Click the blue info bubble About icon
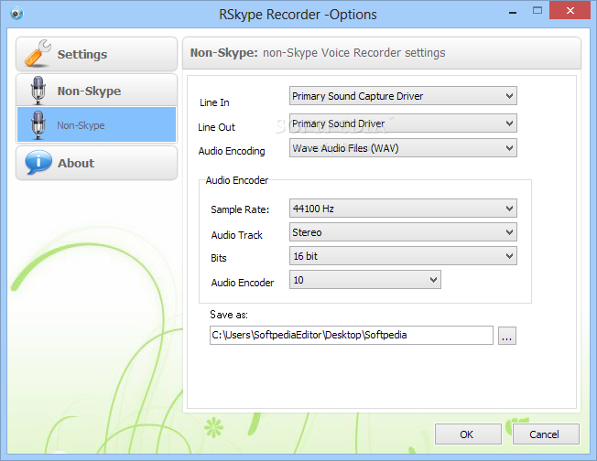 tap(38, 162)
